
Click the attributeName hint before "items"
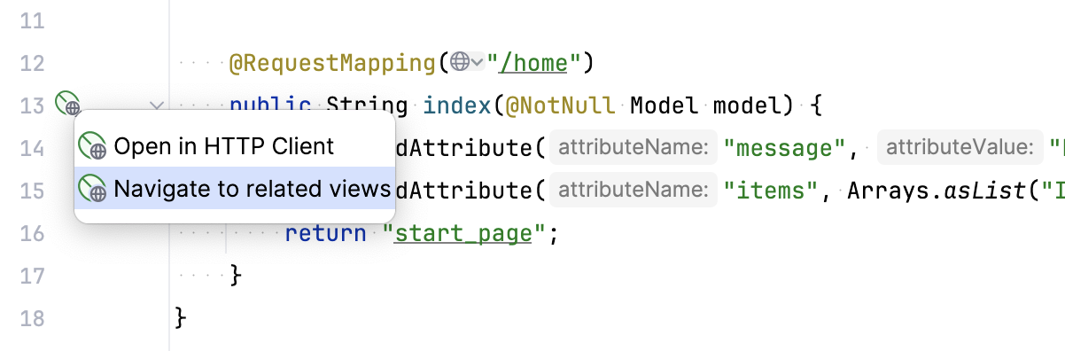point(633,190)
